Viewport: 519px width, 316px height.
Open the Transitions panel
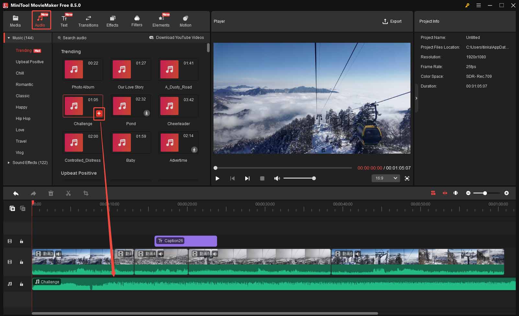point(88,20)
